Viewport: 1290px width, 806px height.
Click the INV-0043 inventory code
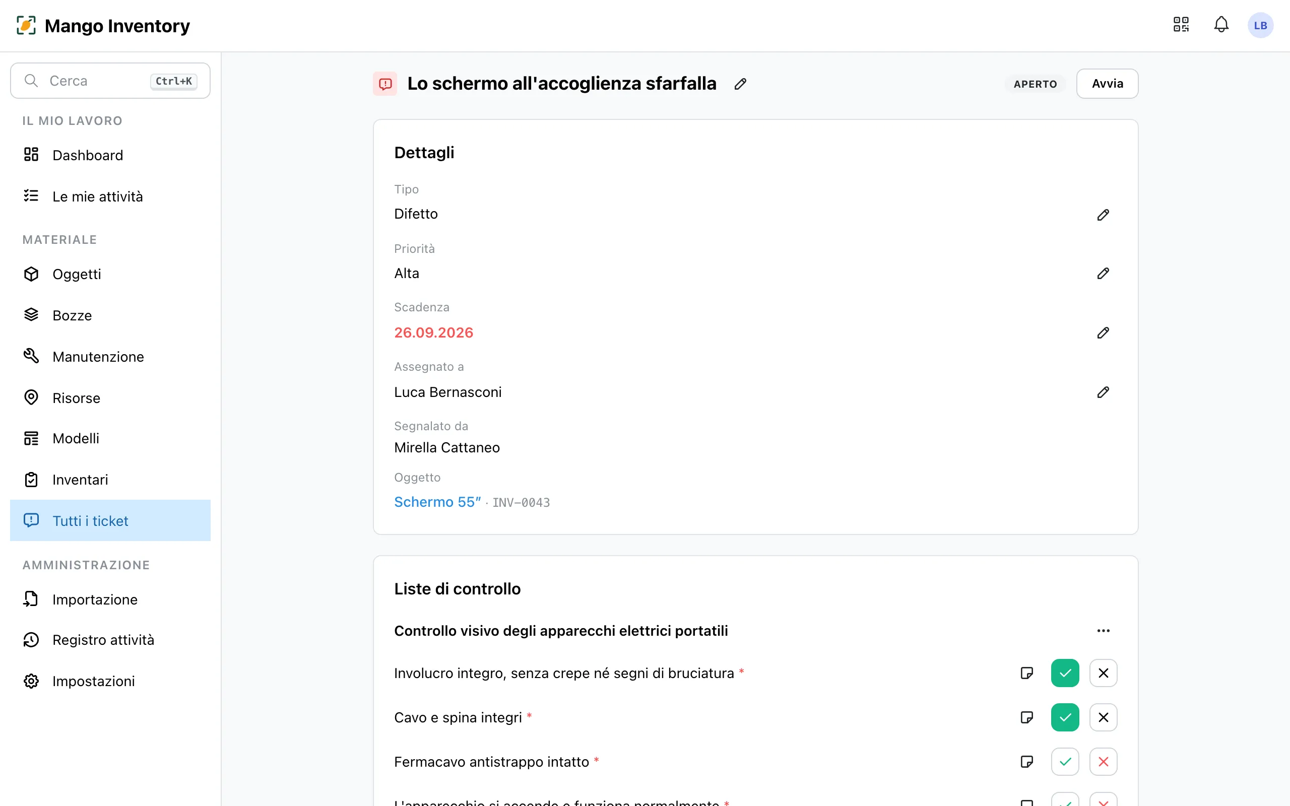[x=521, y=503]
